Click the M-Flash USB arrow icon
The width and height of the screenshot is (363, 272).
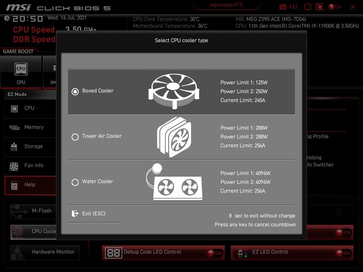tap(19, 211)
